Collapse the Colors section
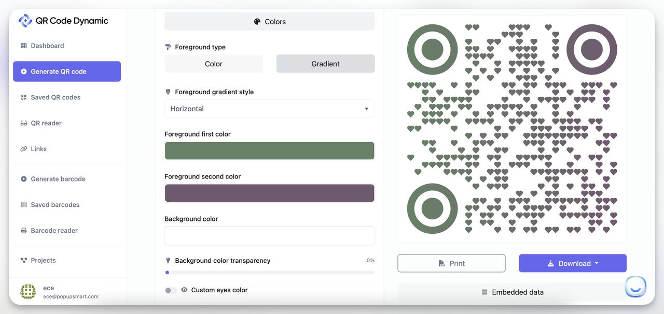Viewport: 664px width, 314px height. [269, 22]
